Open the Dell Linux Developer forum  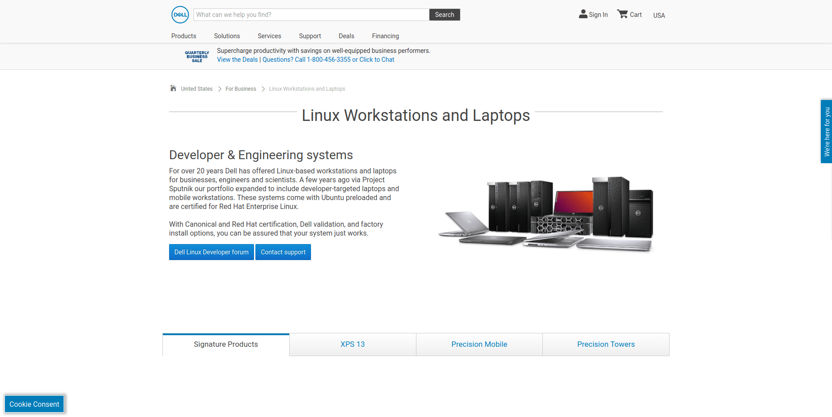211,252
